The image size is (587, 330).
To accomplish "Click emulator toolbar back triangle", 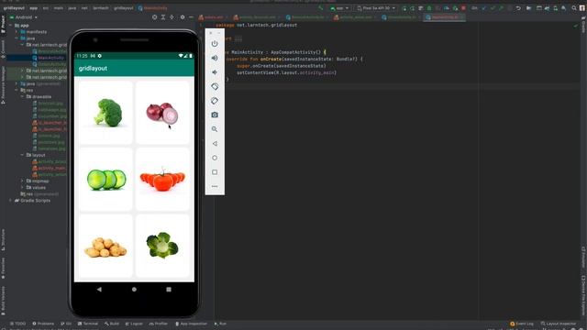I will (x=215, y=143).
